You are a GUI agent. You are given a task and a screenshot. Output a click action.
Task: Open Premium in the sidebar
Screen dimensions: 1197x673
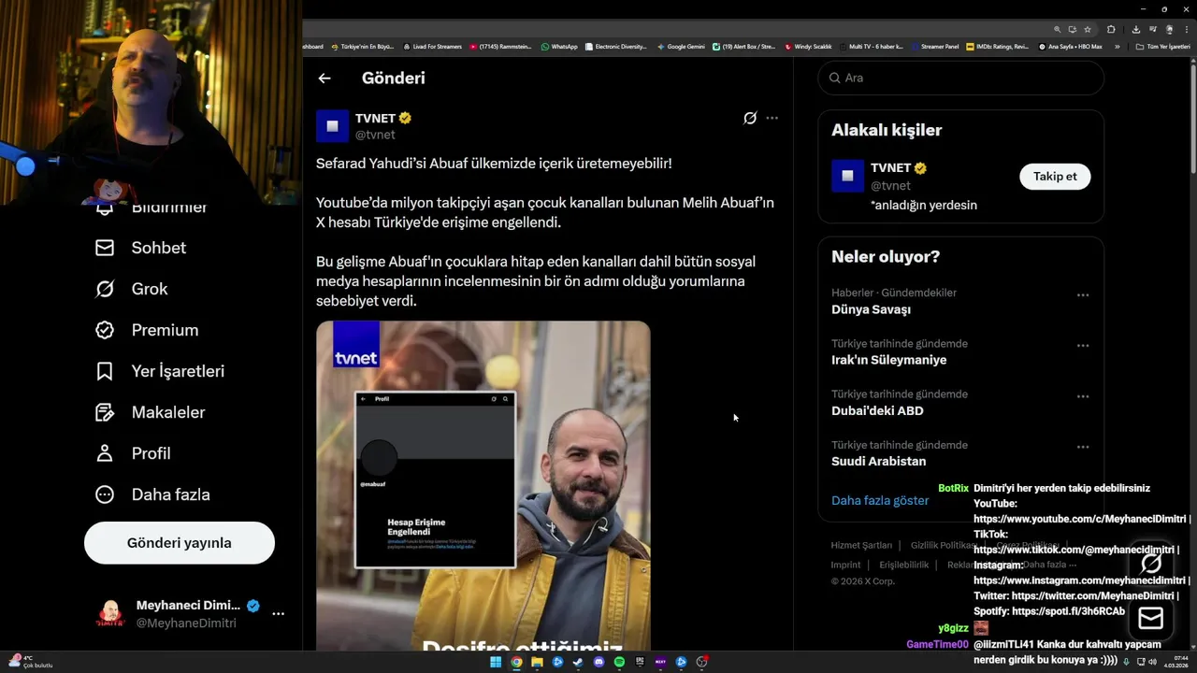[147, 330]
